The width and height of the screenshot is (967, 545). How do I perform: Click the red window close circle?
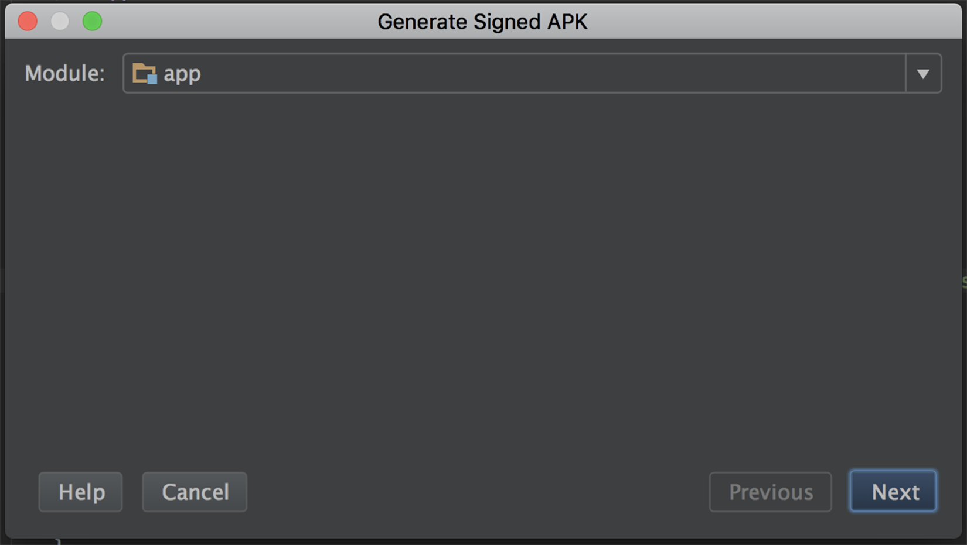point(28,22)
